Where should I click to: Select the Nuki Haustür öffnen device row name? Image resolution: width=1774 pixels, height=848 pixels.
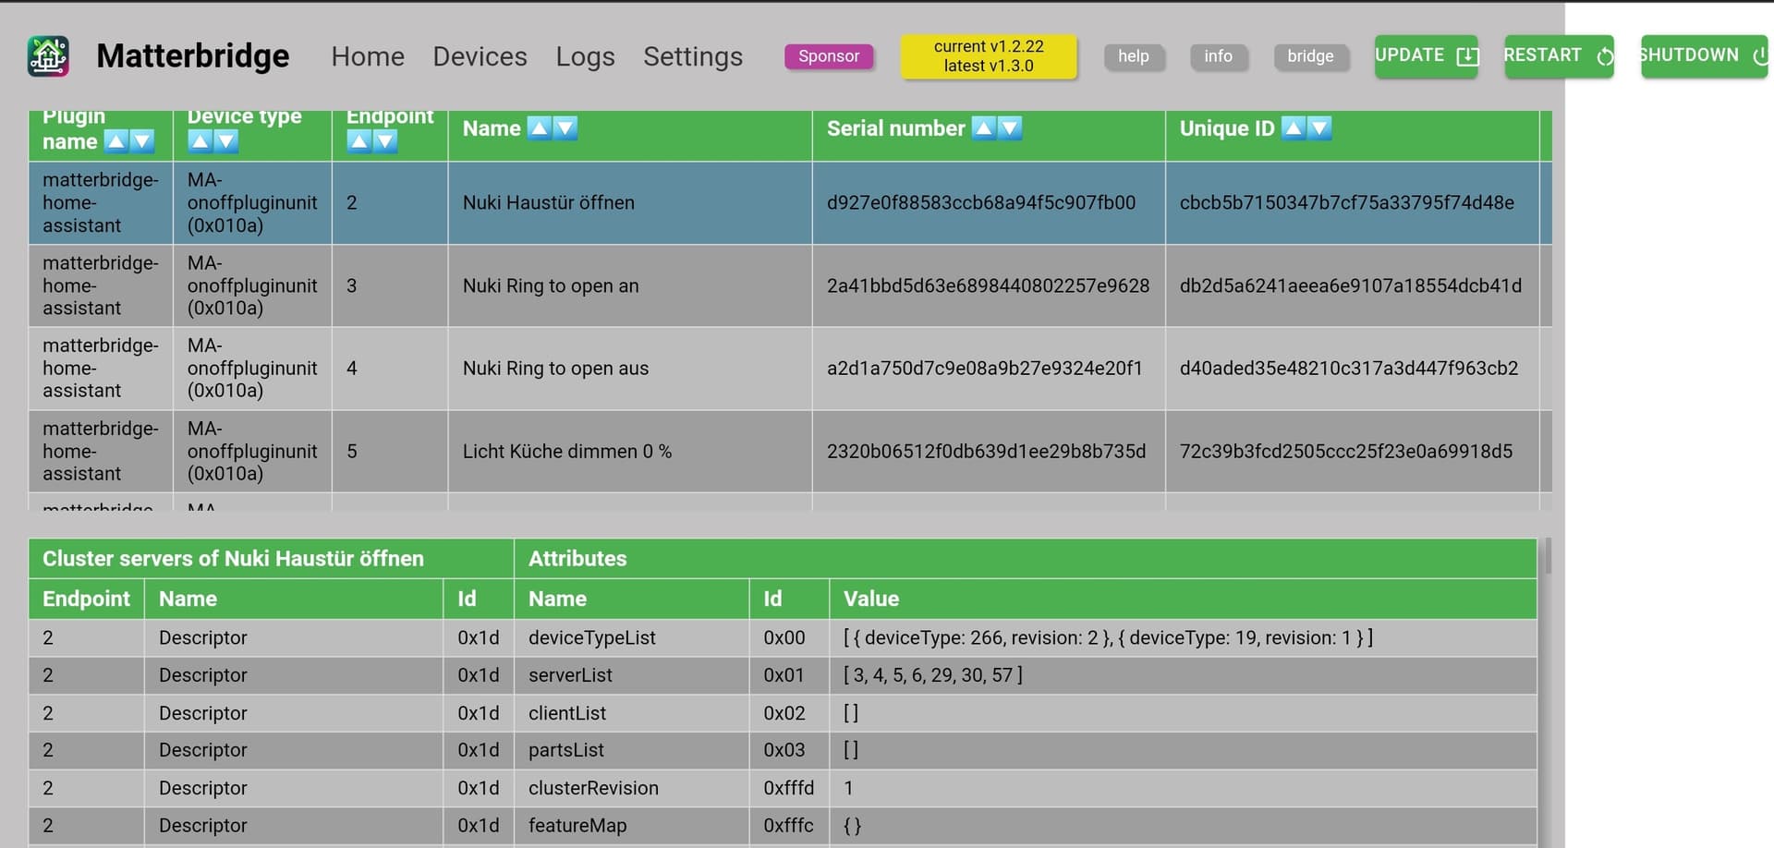pos(549,203)
